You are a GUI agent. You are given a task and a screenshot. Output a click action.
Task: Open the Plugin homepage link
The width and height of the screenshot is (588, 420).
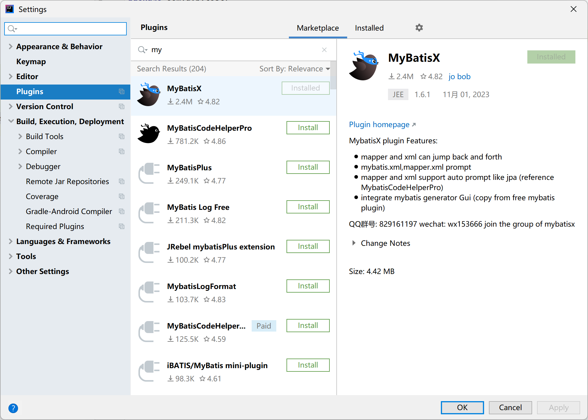[379, 125]
